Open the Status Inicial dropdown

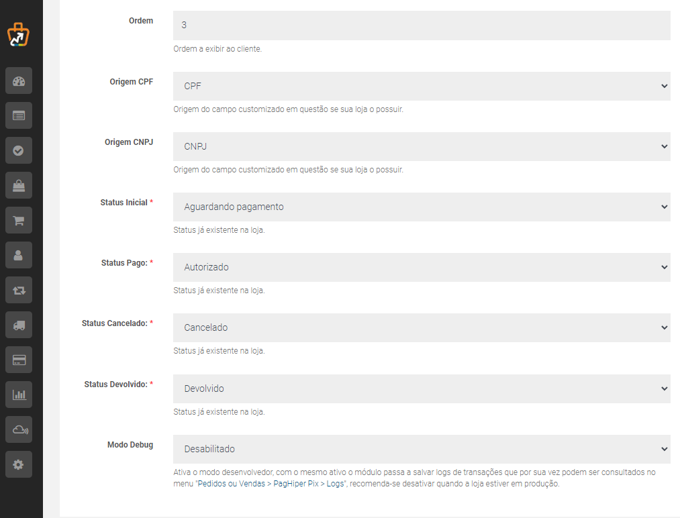(422, 207)
